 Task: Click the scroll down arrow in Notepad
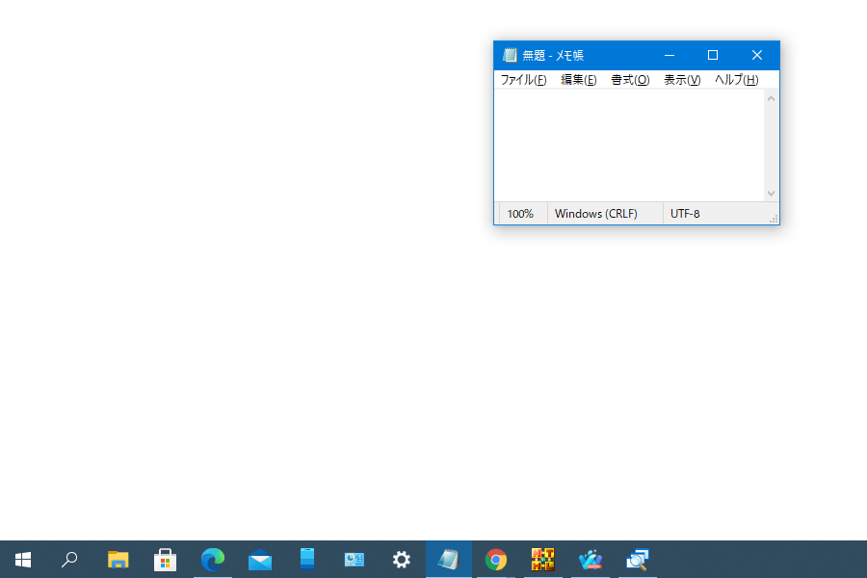click(x=771, y=193)
